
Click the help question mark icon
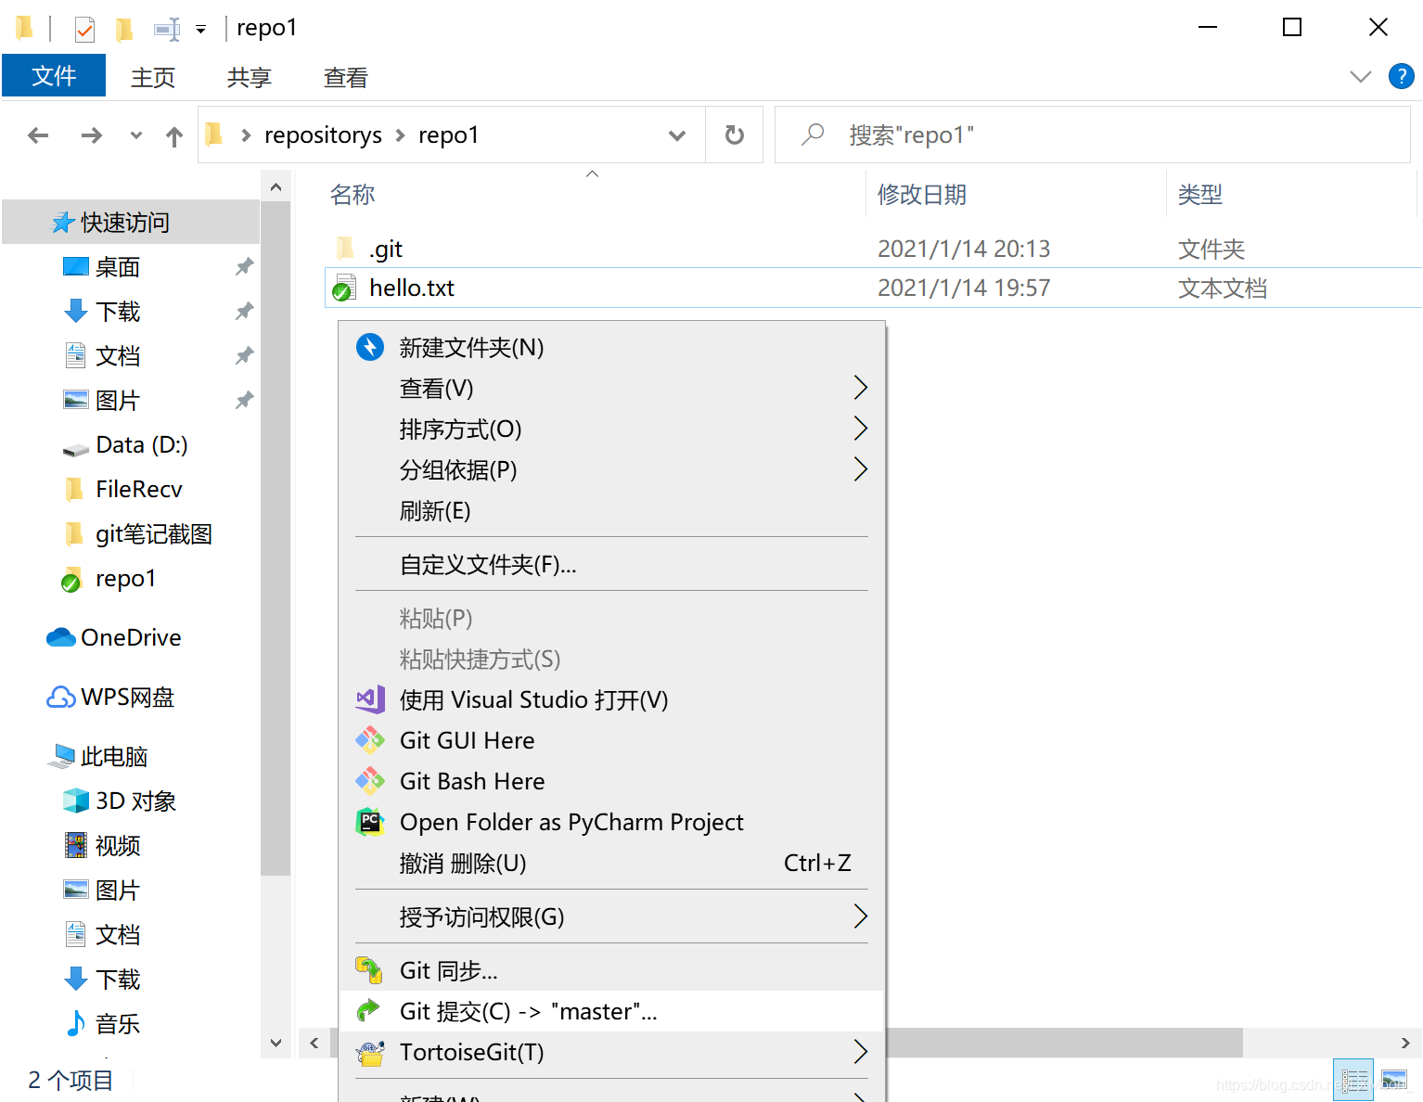coord(1401,76)
